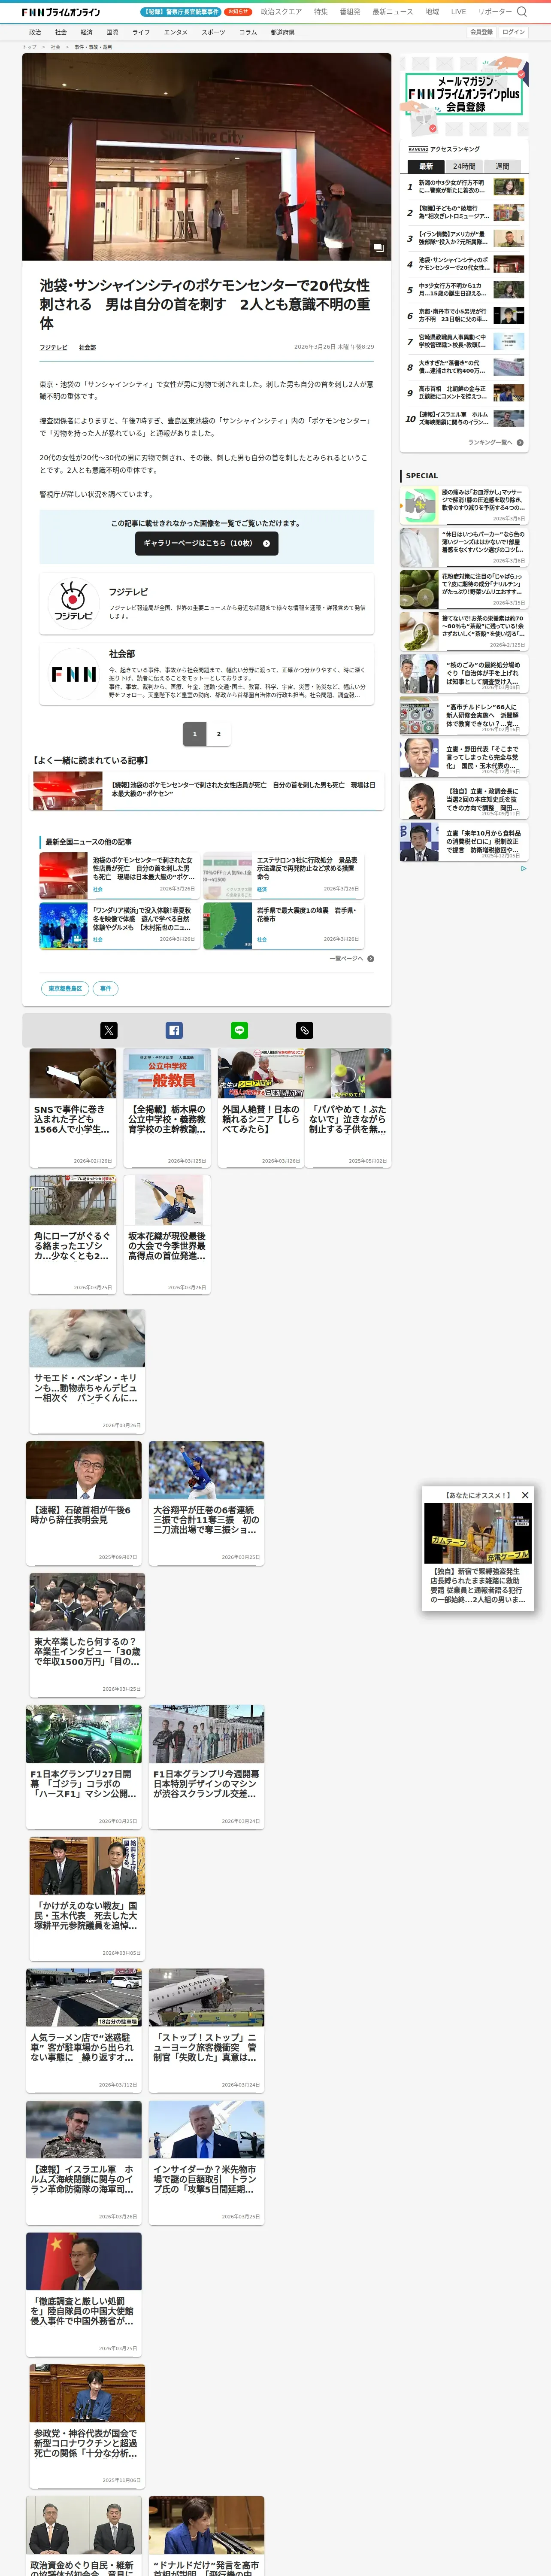Switch ranking to the 週間 tab

tap(502, 166)
